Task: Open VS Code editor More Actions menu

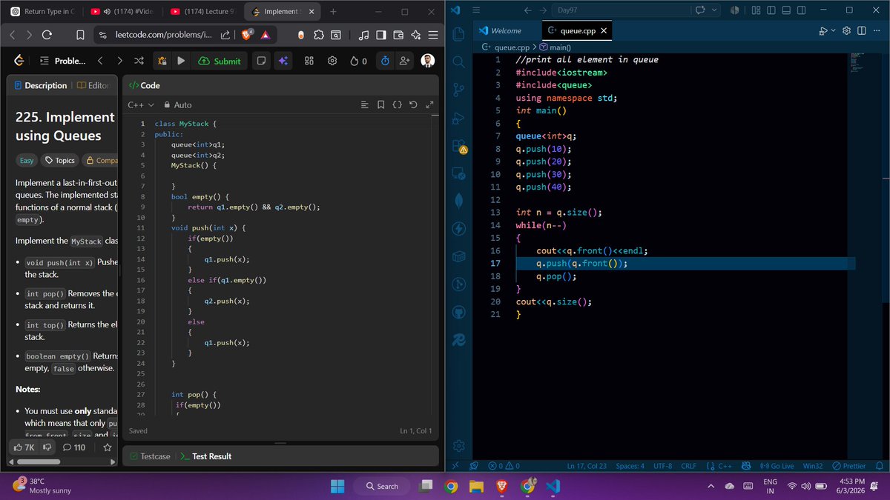Action: pyautogui.click(x=876, y=30)
